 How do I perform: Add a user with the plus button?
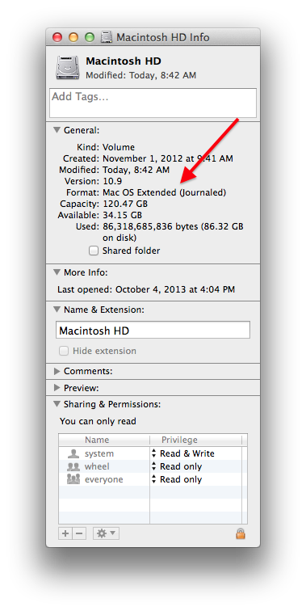(65, 533)
